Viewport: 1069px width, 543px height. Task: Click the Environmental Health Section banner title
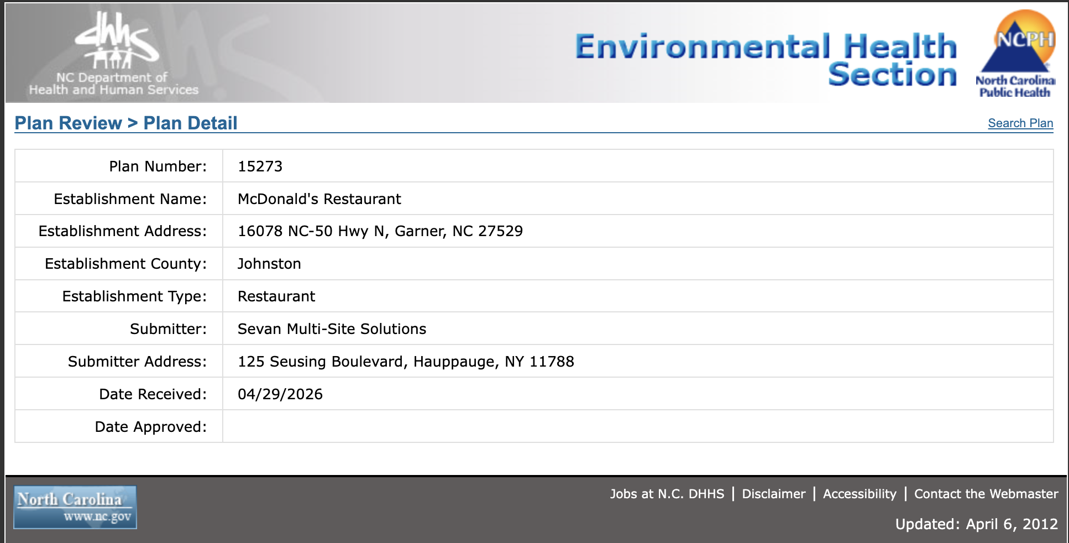tap(766, 60)
